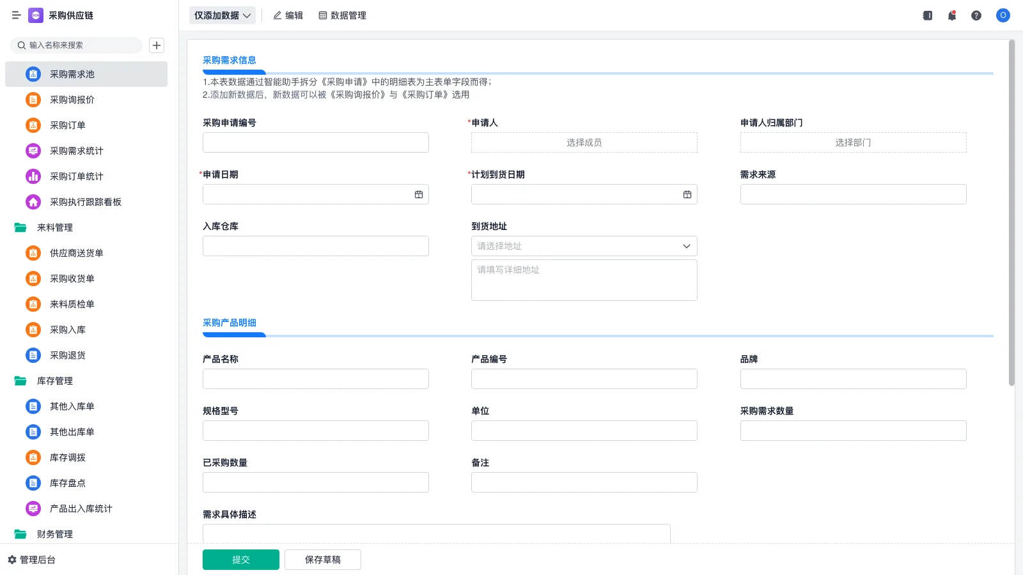Focus the 入库仓库 input field
The height and width of the screenshot is (575, 1023).
click(x=316, y=246)
